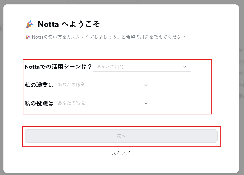Click the 私の職業は label
Viewport: 244px width, 175px height.
pos(39,85)
